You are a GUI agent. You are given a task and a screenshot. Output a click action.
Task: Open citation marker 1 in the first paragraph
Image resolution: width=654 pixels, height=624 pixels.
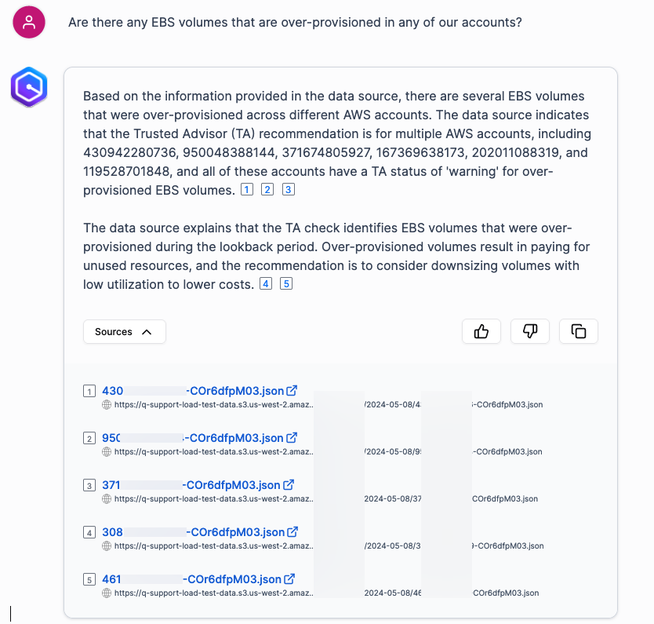click(246, 189)
